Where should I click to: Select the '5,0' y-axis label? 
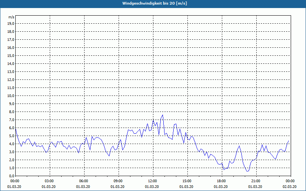click(11, 136)
